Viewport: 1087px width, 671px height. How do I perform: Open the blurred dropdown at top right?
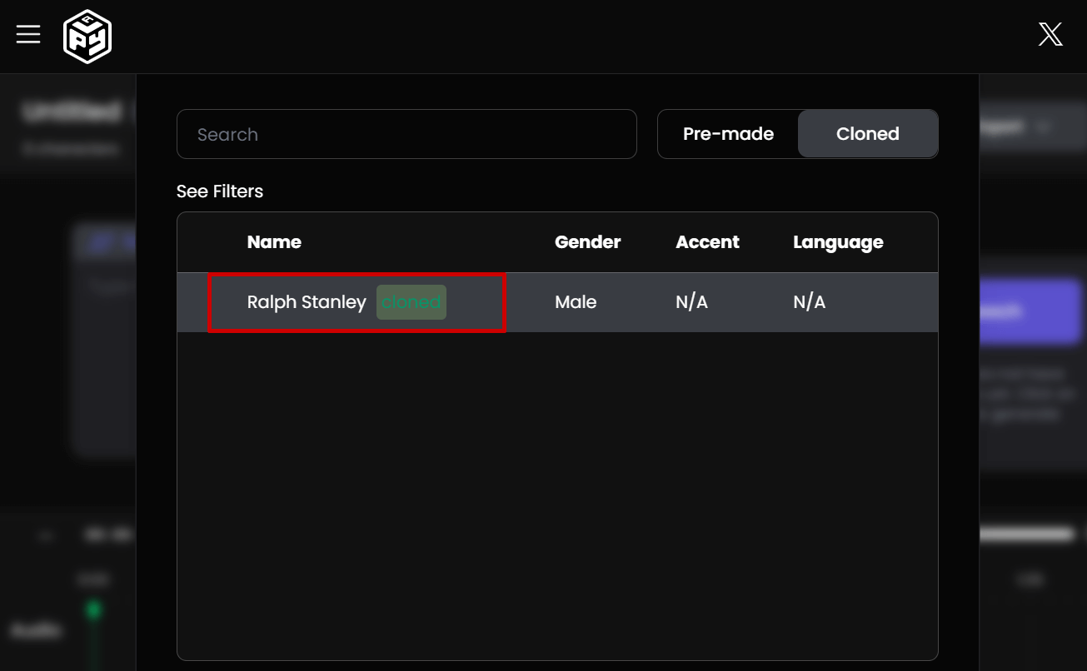click(1031, 127)
